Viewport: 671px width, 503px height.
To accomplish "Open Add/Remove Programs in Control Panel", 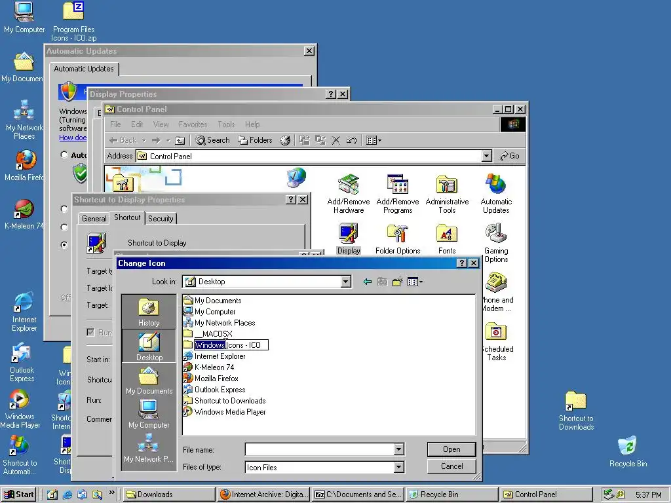I will point(398,194).
